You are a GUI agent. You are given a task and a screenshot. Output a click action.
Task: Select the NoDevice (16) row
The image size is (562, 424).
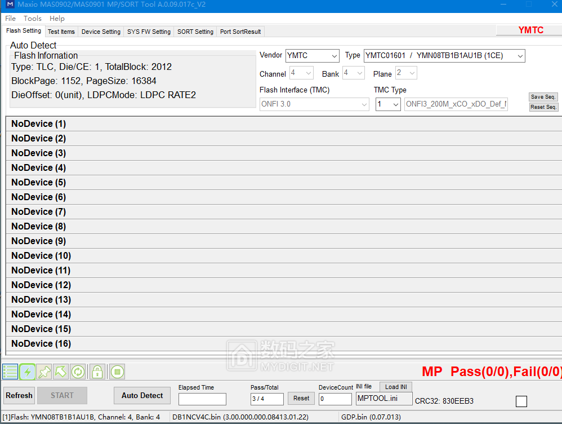284,344
